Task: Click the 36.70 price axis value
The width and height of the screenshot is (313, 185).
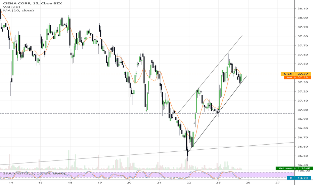Action: (303, 137)
